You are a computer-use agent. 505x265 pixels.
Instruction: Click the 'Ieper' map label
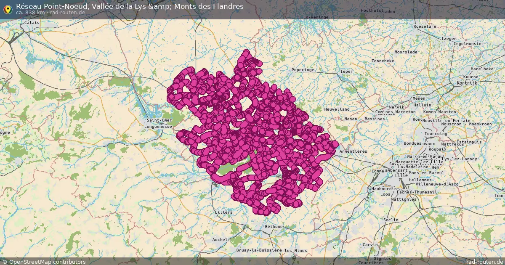click(x=347, y=72)
